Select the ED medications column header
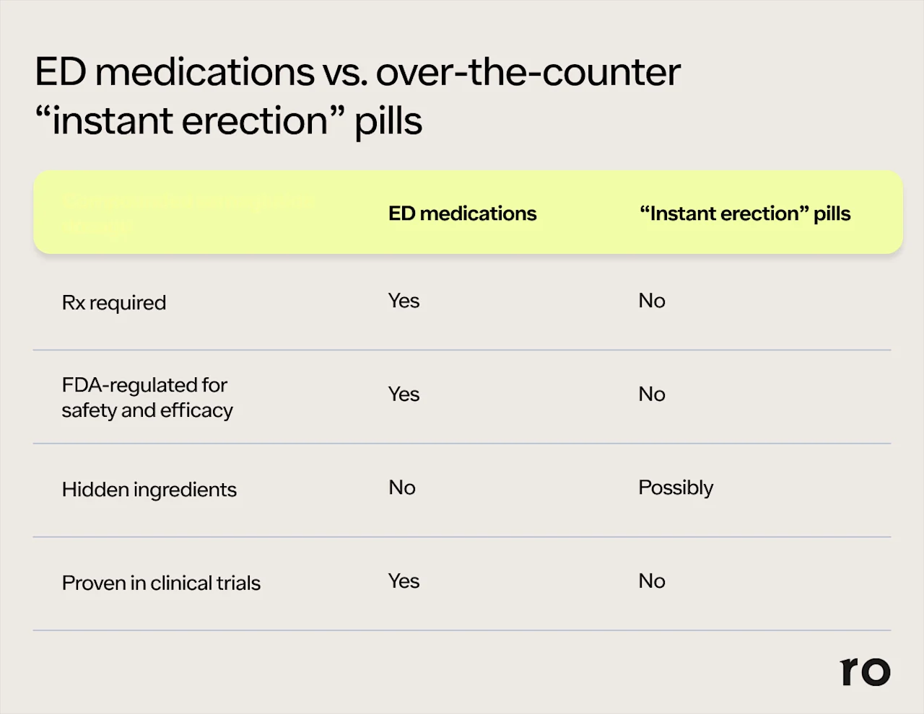 pyautogui.click(x=462, y=213)
